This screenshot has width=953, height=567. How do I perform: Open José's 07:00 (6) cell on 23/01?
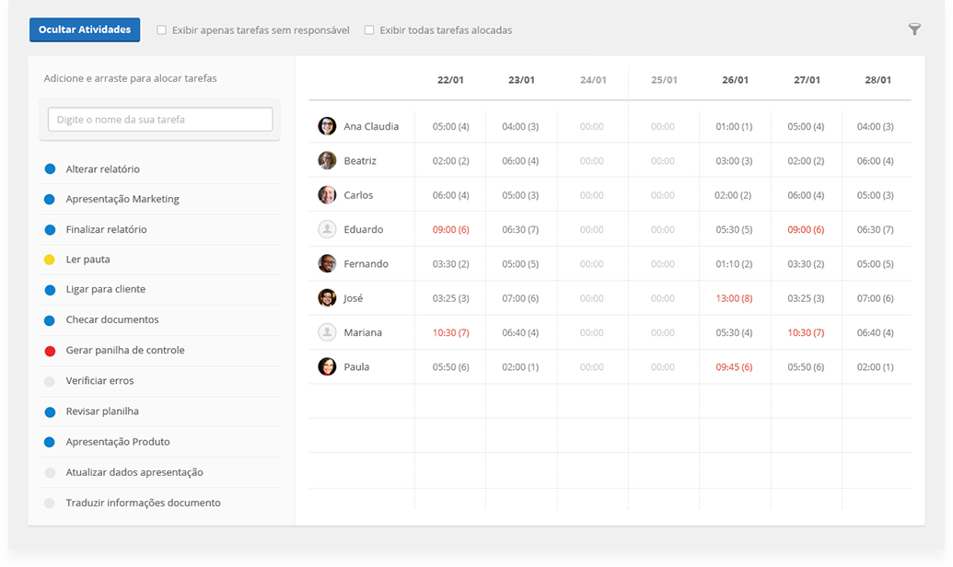click(x=520, y=298)
